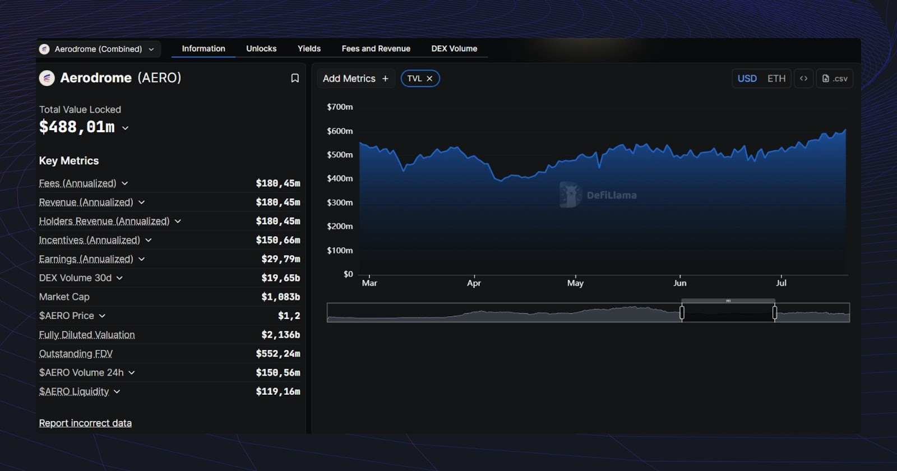Click the Aerodrome logo next to the title
The height and width of the screenshot is (471, 897).
[x=47, y=78]
